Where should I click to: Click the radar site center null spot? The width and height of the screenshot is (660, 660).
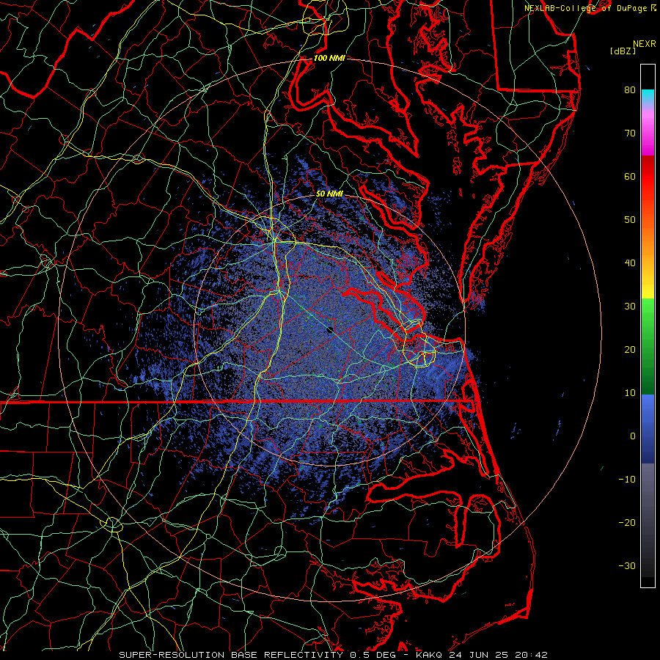tap(331, 331)
